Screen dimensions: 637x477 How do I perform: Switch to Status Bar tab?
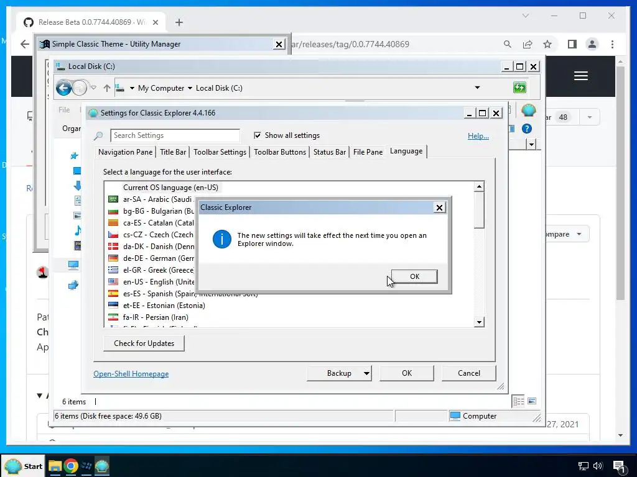click(330, 152)
